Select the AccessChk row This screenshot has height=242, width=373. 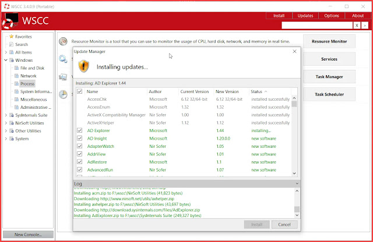click(x=183, y=99)
